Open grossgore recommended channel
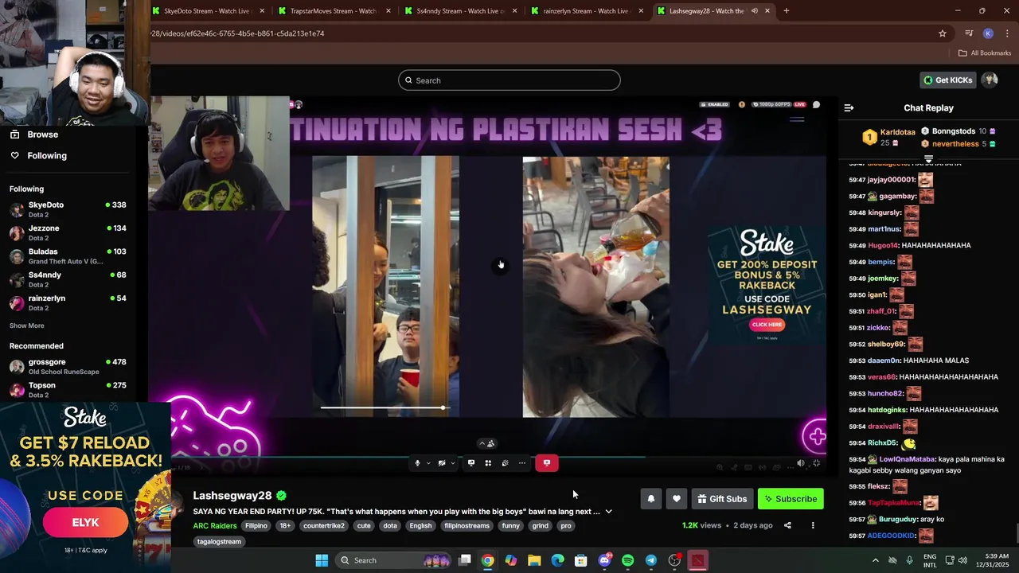The height and width of the screenshot is (573, 1019). tap(68, 366)
